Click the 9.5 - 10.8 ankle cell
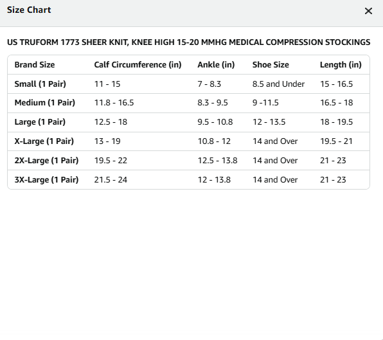Image resolution: width=383 pixels, height=340 pixels. [215, 122]
